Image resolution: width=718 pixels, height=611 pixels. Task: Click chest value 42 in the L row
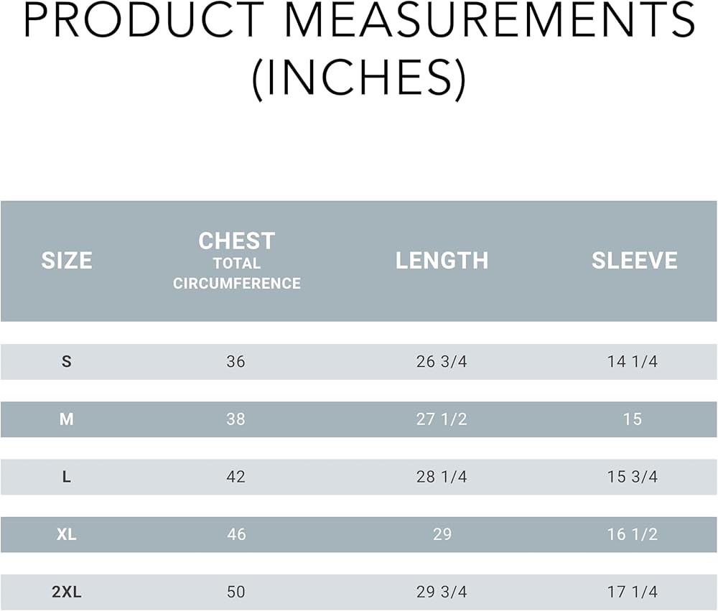[x=236, y=477]
